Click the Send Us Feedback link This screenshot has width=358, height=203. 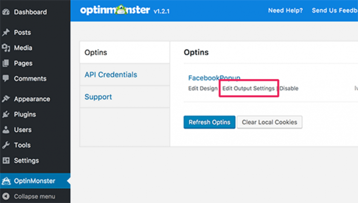[x=335, y=10]
